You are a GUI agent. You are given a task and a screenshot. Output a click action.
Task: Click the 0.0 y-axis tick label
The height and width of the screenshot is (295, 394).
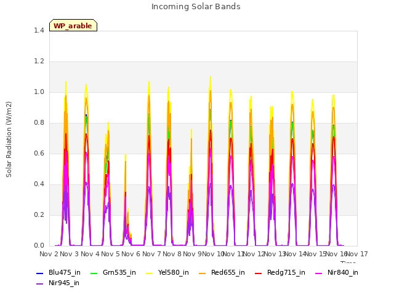(x=39, y=246)
